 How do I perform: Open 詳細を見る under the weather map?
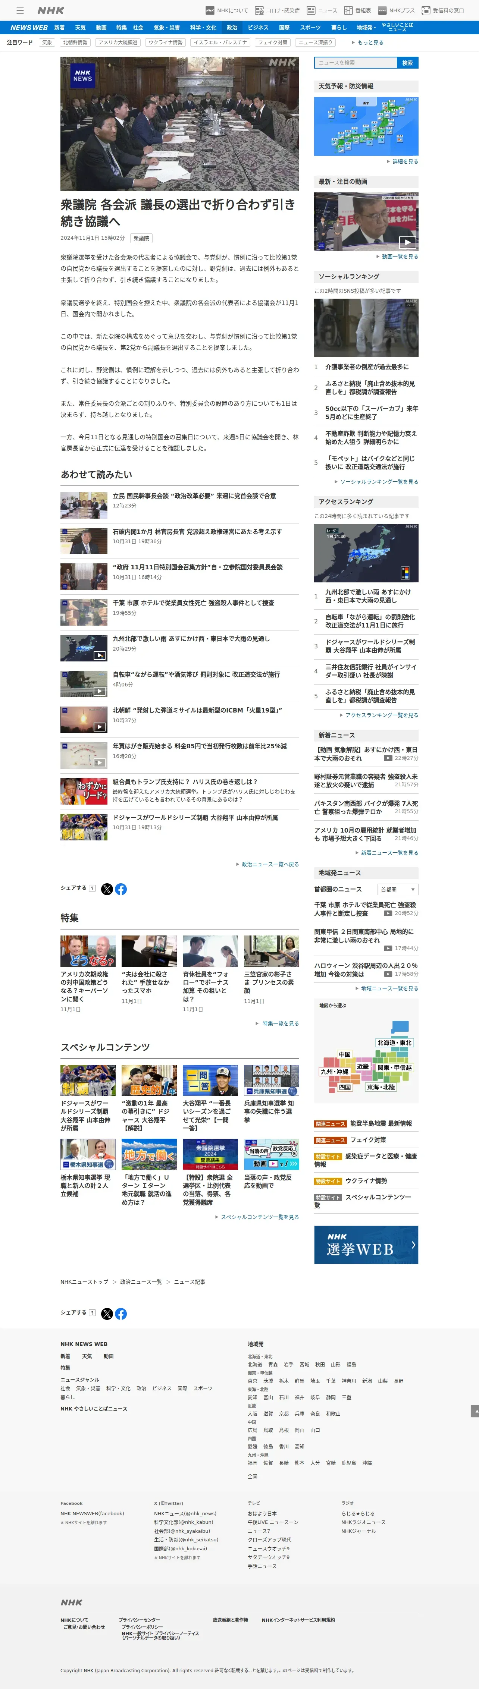click(x=403, y=161)
